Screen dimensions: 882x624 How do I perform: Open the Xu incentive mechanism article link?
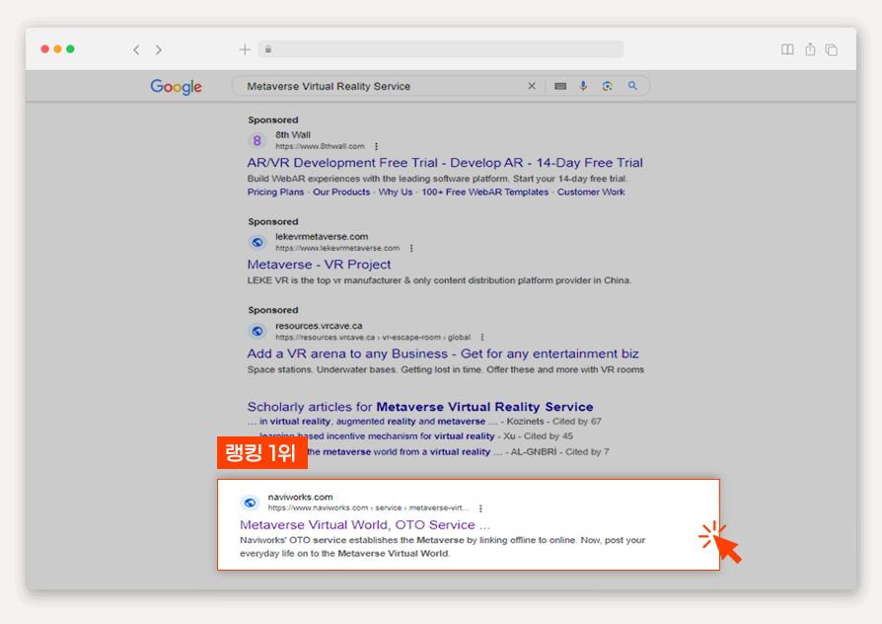[377, 435]
